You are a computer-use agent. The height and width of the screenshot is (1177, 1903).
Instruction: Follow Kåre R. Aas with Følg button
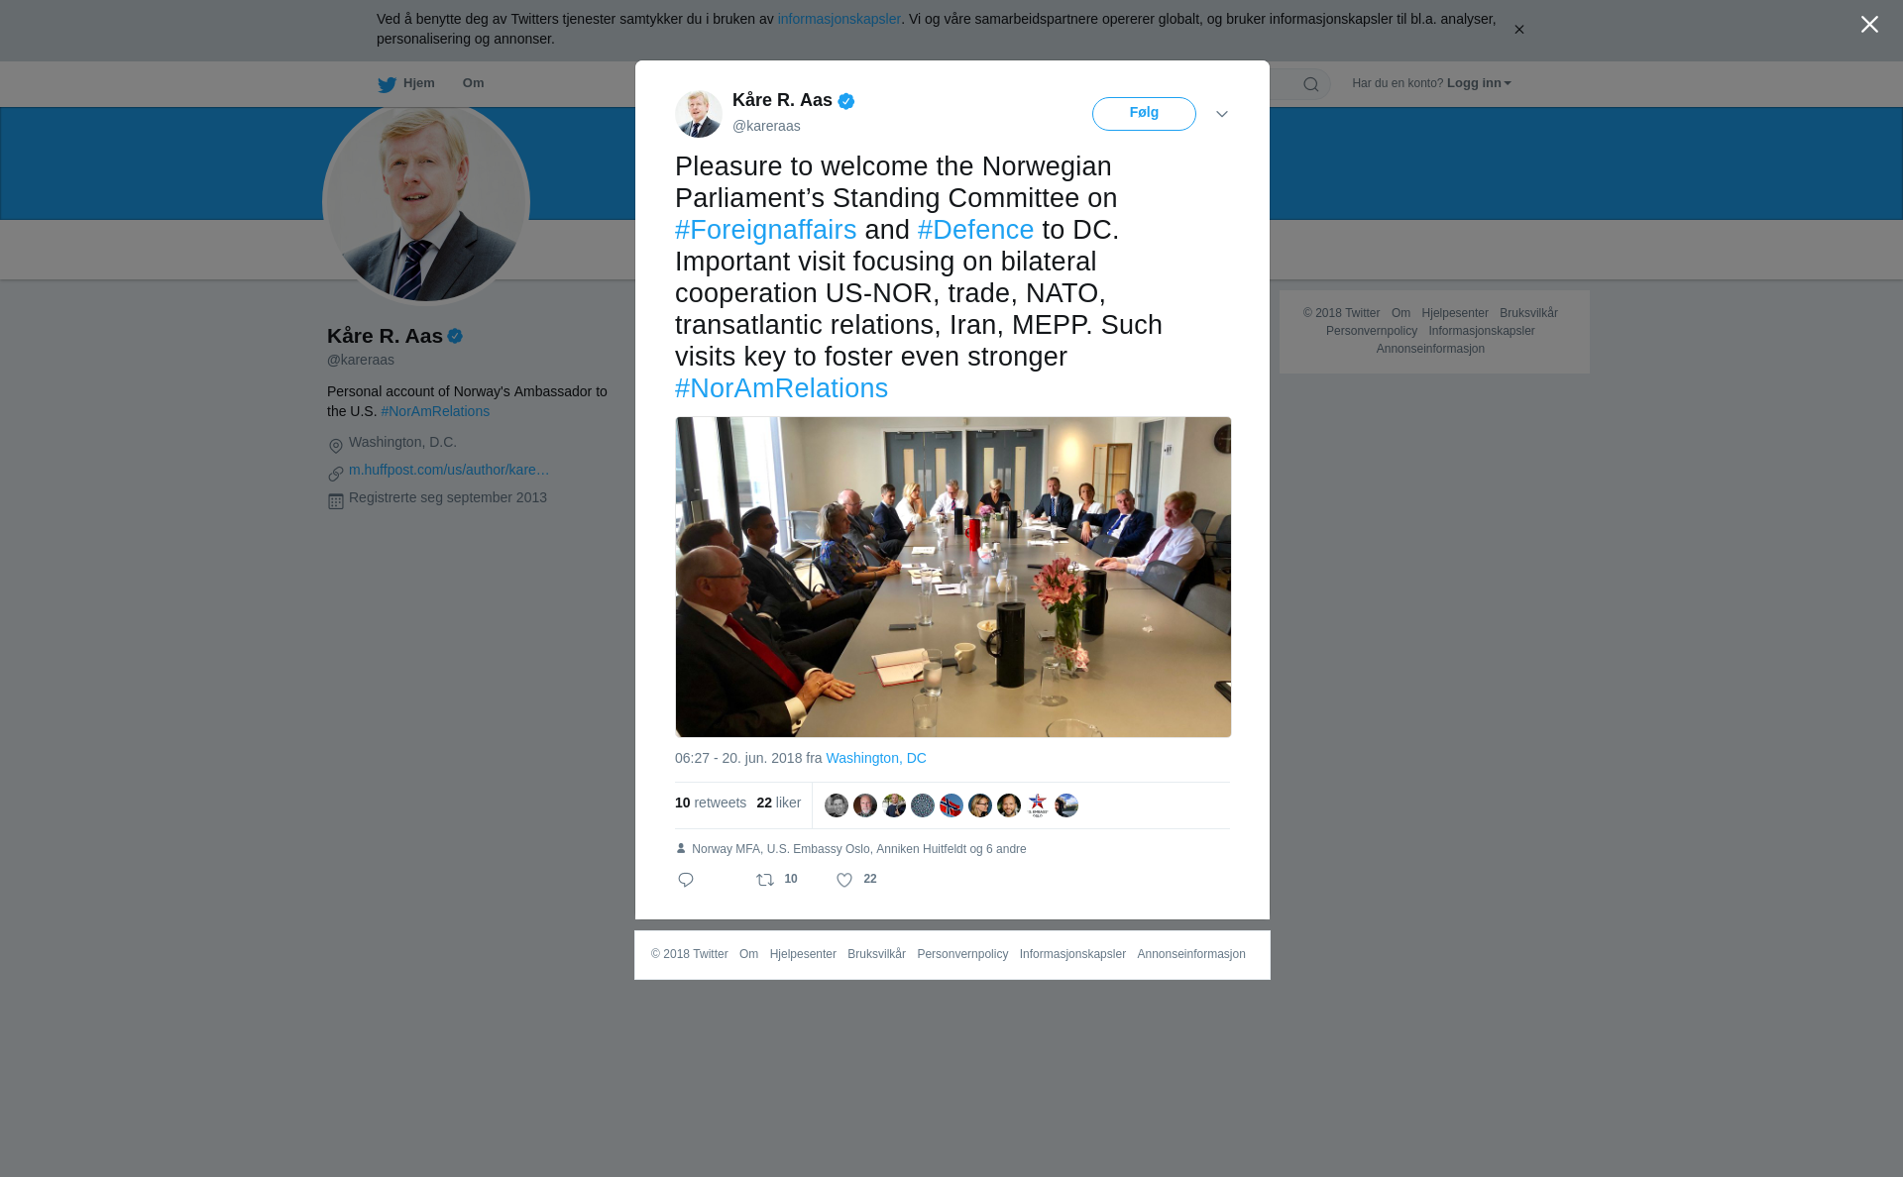pos(1144,114)
